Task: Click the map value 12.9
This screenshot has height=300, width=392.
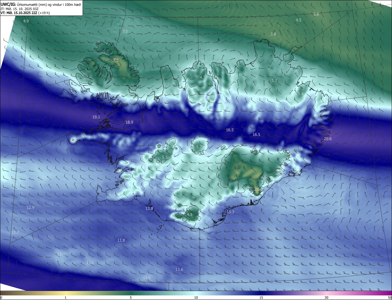Action: tap(30, 208)
